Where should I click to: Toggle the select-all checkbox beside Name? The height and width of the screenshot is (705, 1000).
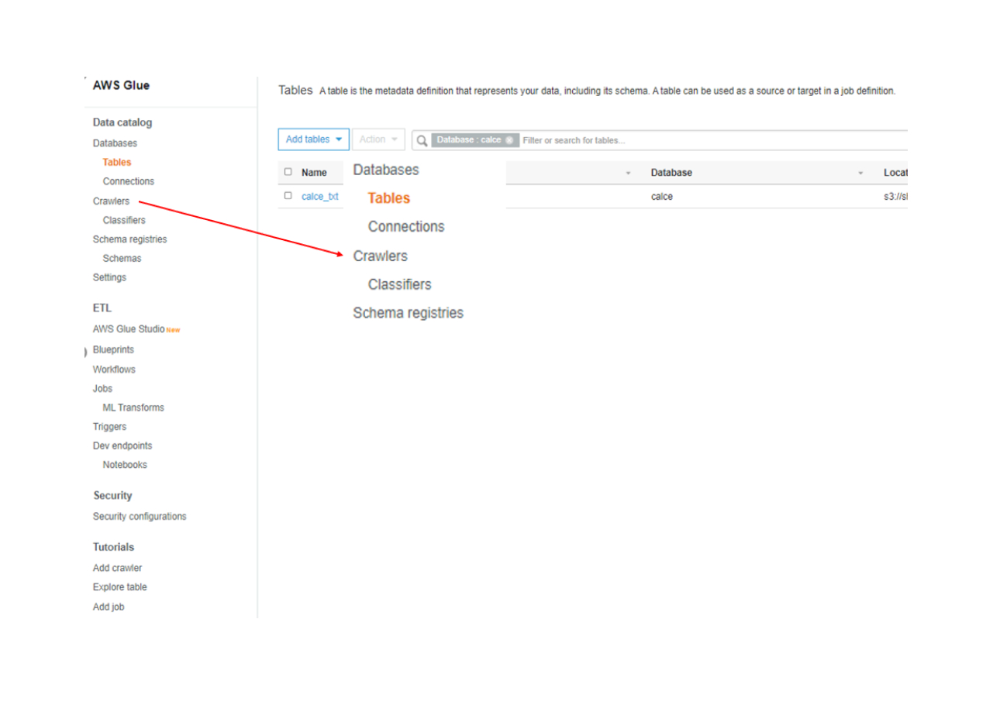pyautogui.click(x=288, y=173)
